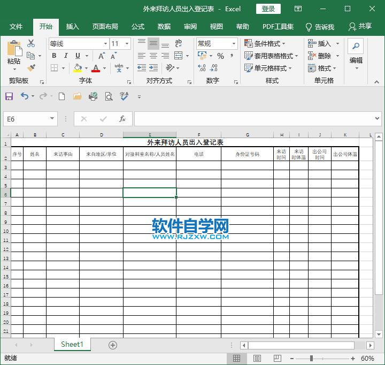The height and width of the screenshot is (365, 385).
Task: Click the 登录 sign-in button
Action: (x=268, y=9)
